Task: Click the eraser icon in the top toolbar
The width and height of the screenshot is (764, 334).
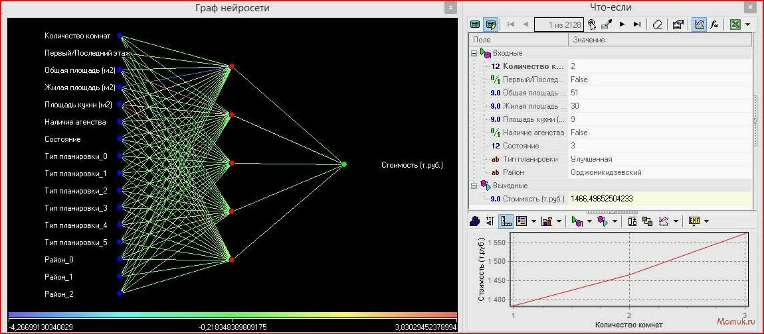Action: (x=658, y=25)
